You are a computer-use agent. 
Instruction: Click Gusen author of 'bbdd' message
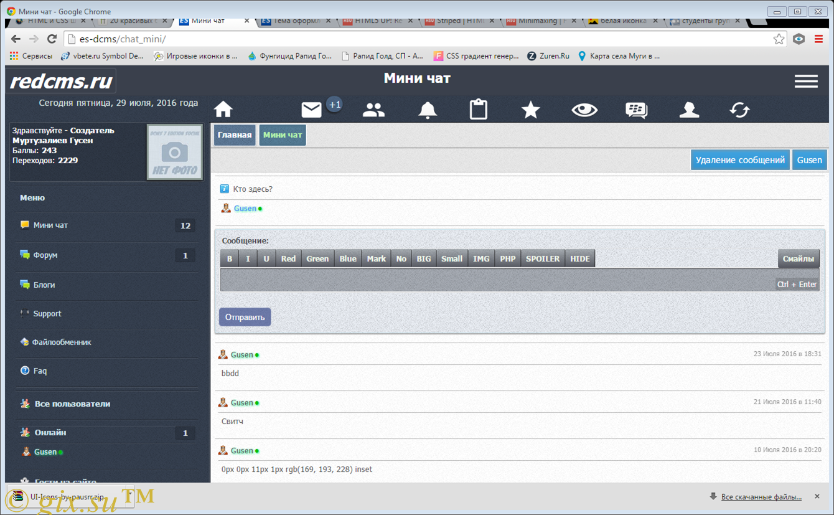(x=242, y=355)
